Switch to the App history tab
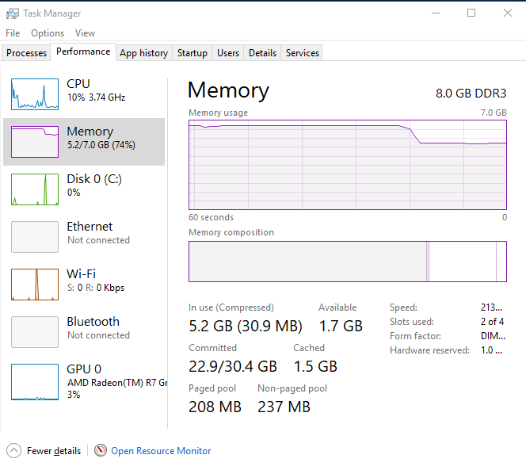526x470 pixels. [143, 53]
